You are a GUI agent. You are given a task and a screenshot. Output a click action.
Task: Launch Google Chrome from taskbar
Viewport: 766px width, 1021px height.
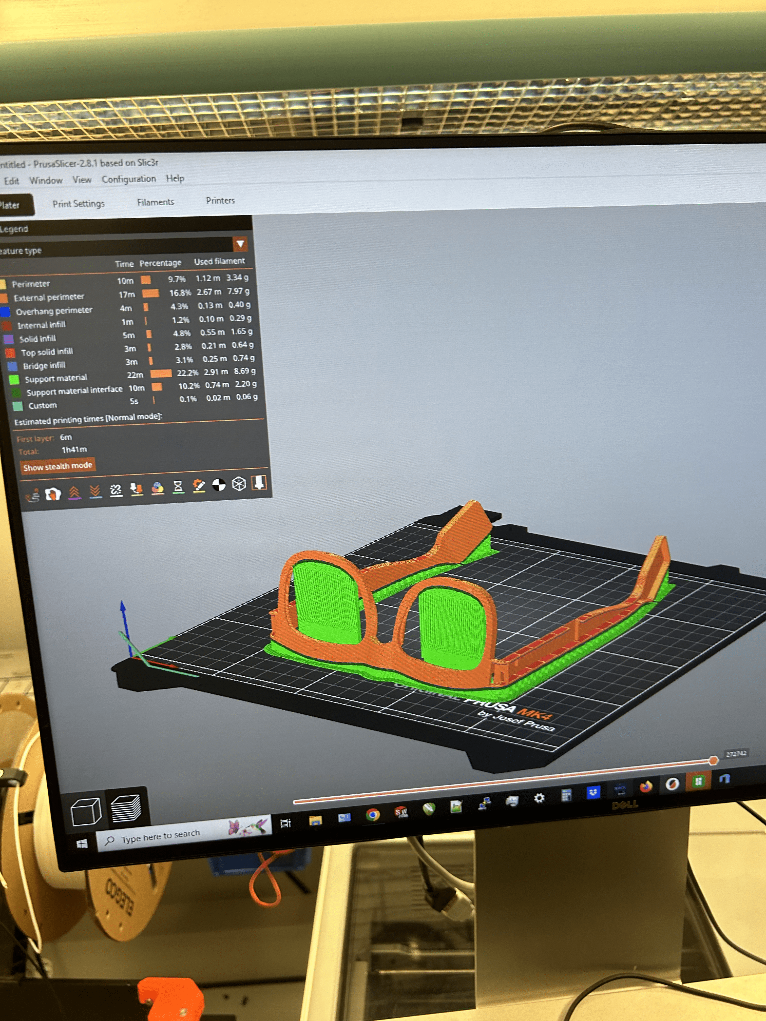coord(372,815)
